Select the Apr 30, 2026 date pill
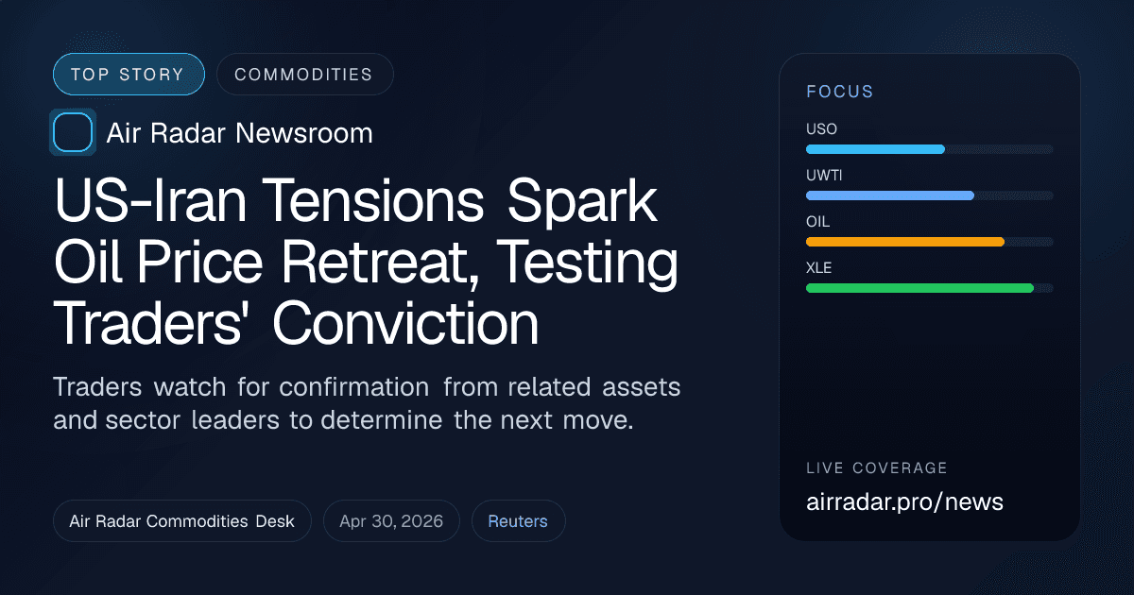This screenshot has height=595, width=1134. coord(391,521)
